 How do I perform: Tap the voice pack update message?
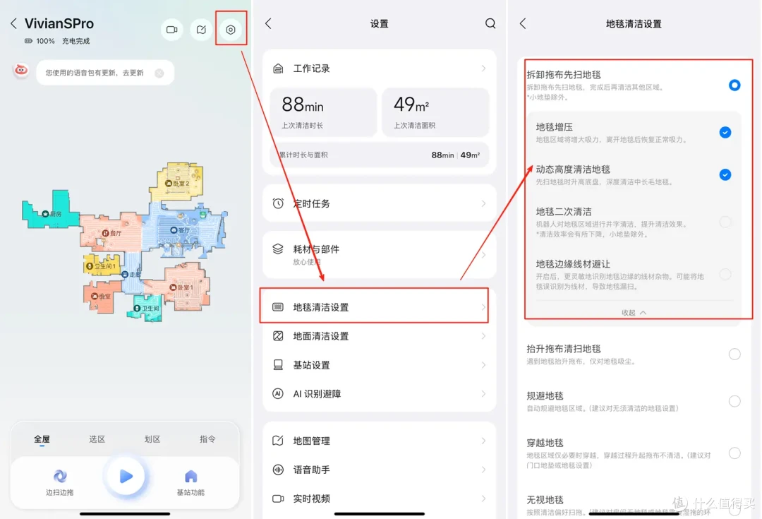(95, 73)
